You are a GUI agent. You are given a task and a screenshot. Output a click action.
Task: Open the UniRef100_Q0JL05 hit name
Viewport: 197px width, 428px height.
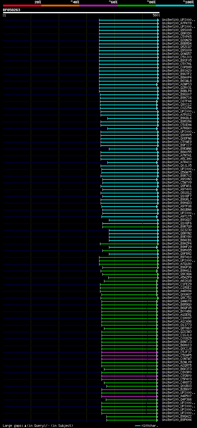coord(177,165)
